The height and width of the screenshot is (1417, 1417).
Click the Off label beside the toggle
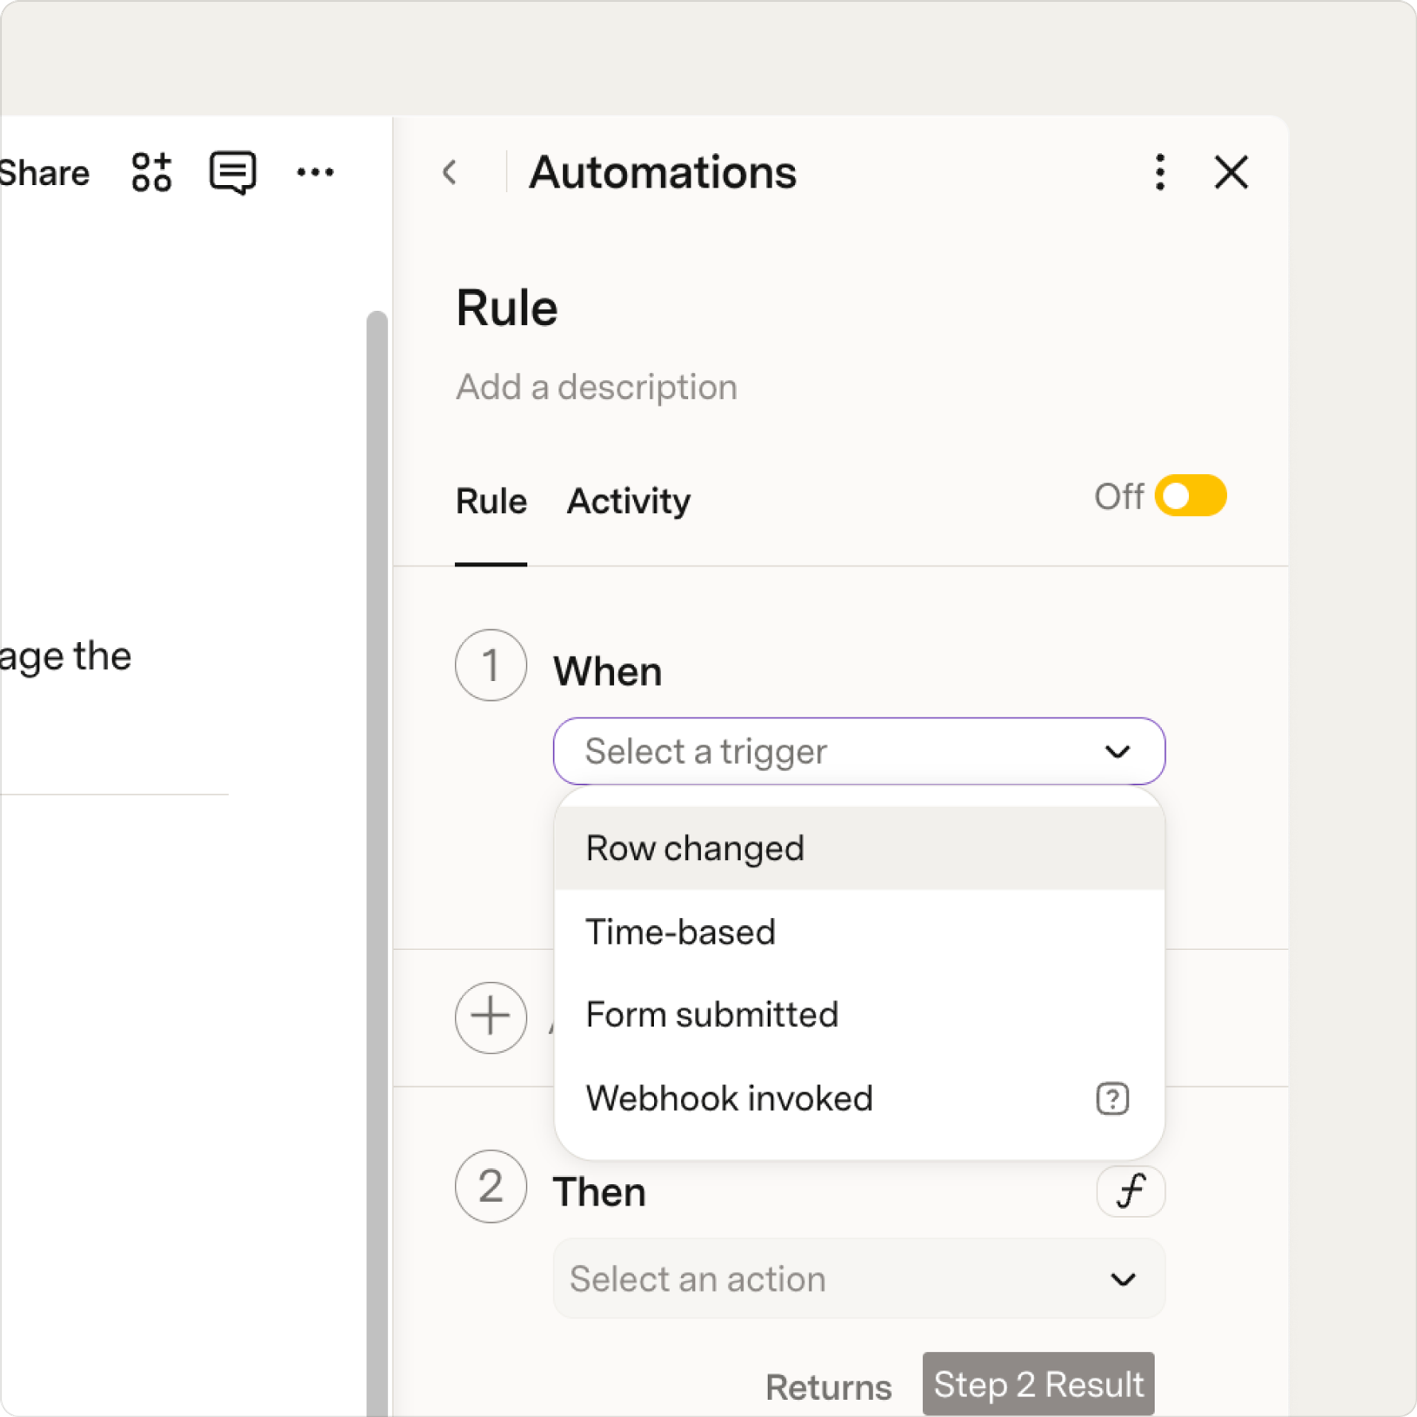point(1119,497)
